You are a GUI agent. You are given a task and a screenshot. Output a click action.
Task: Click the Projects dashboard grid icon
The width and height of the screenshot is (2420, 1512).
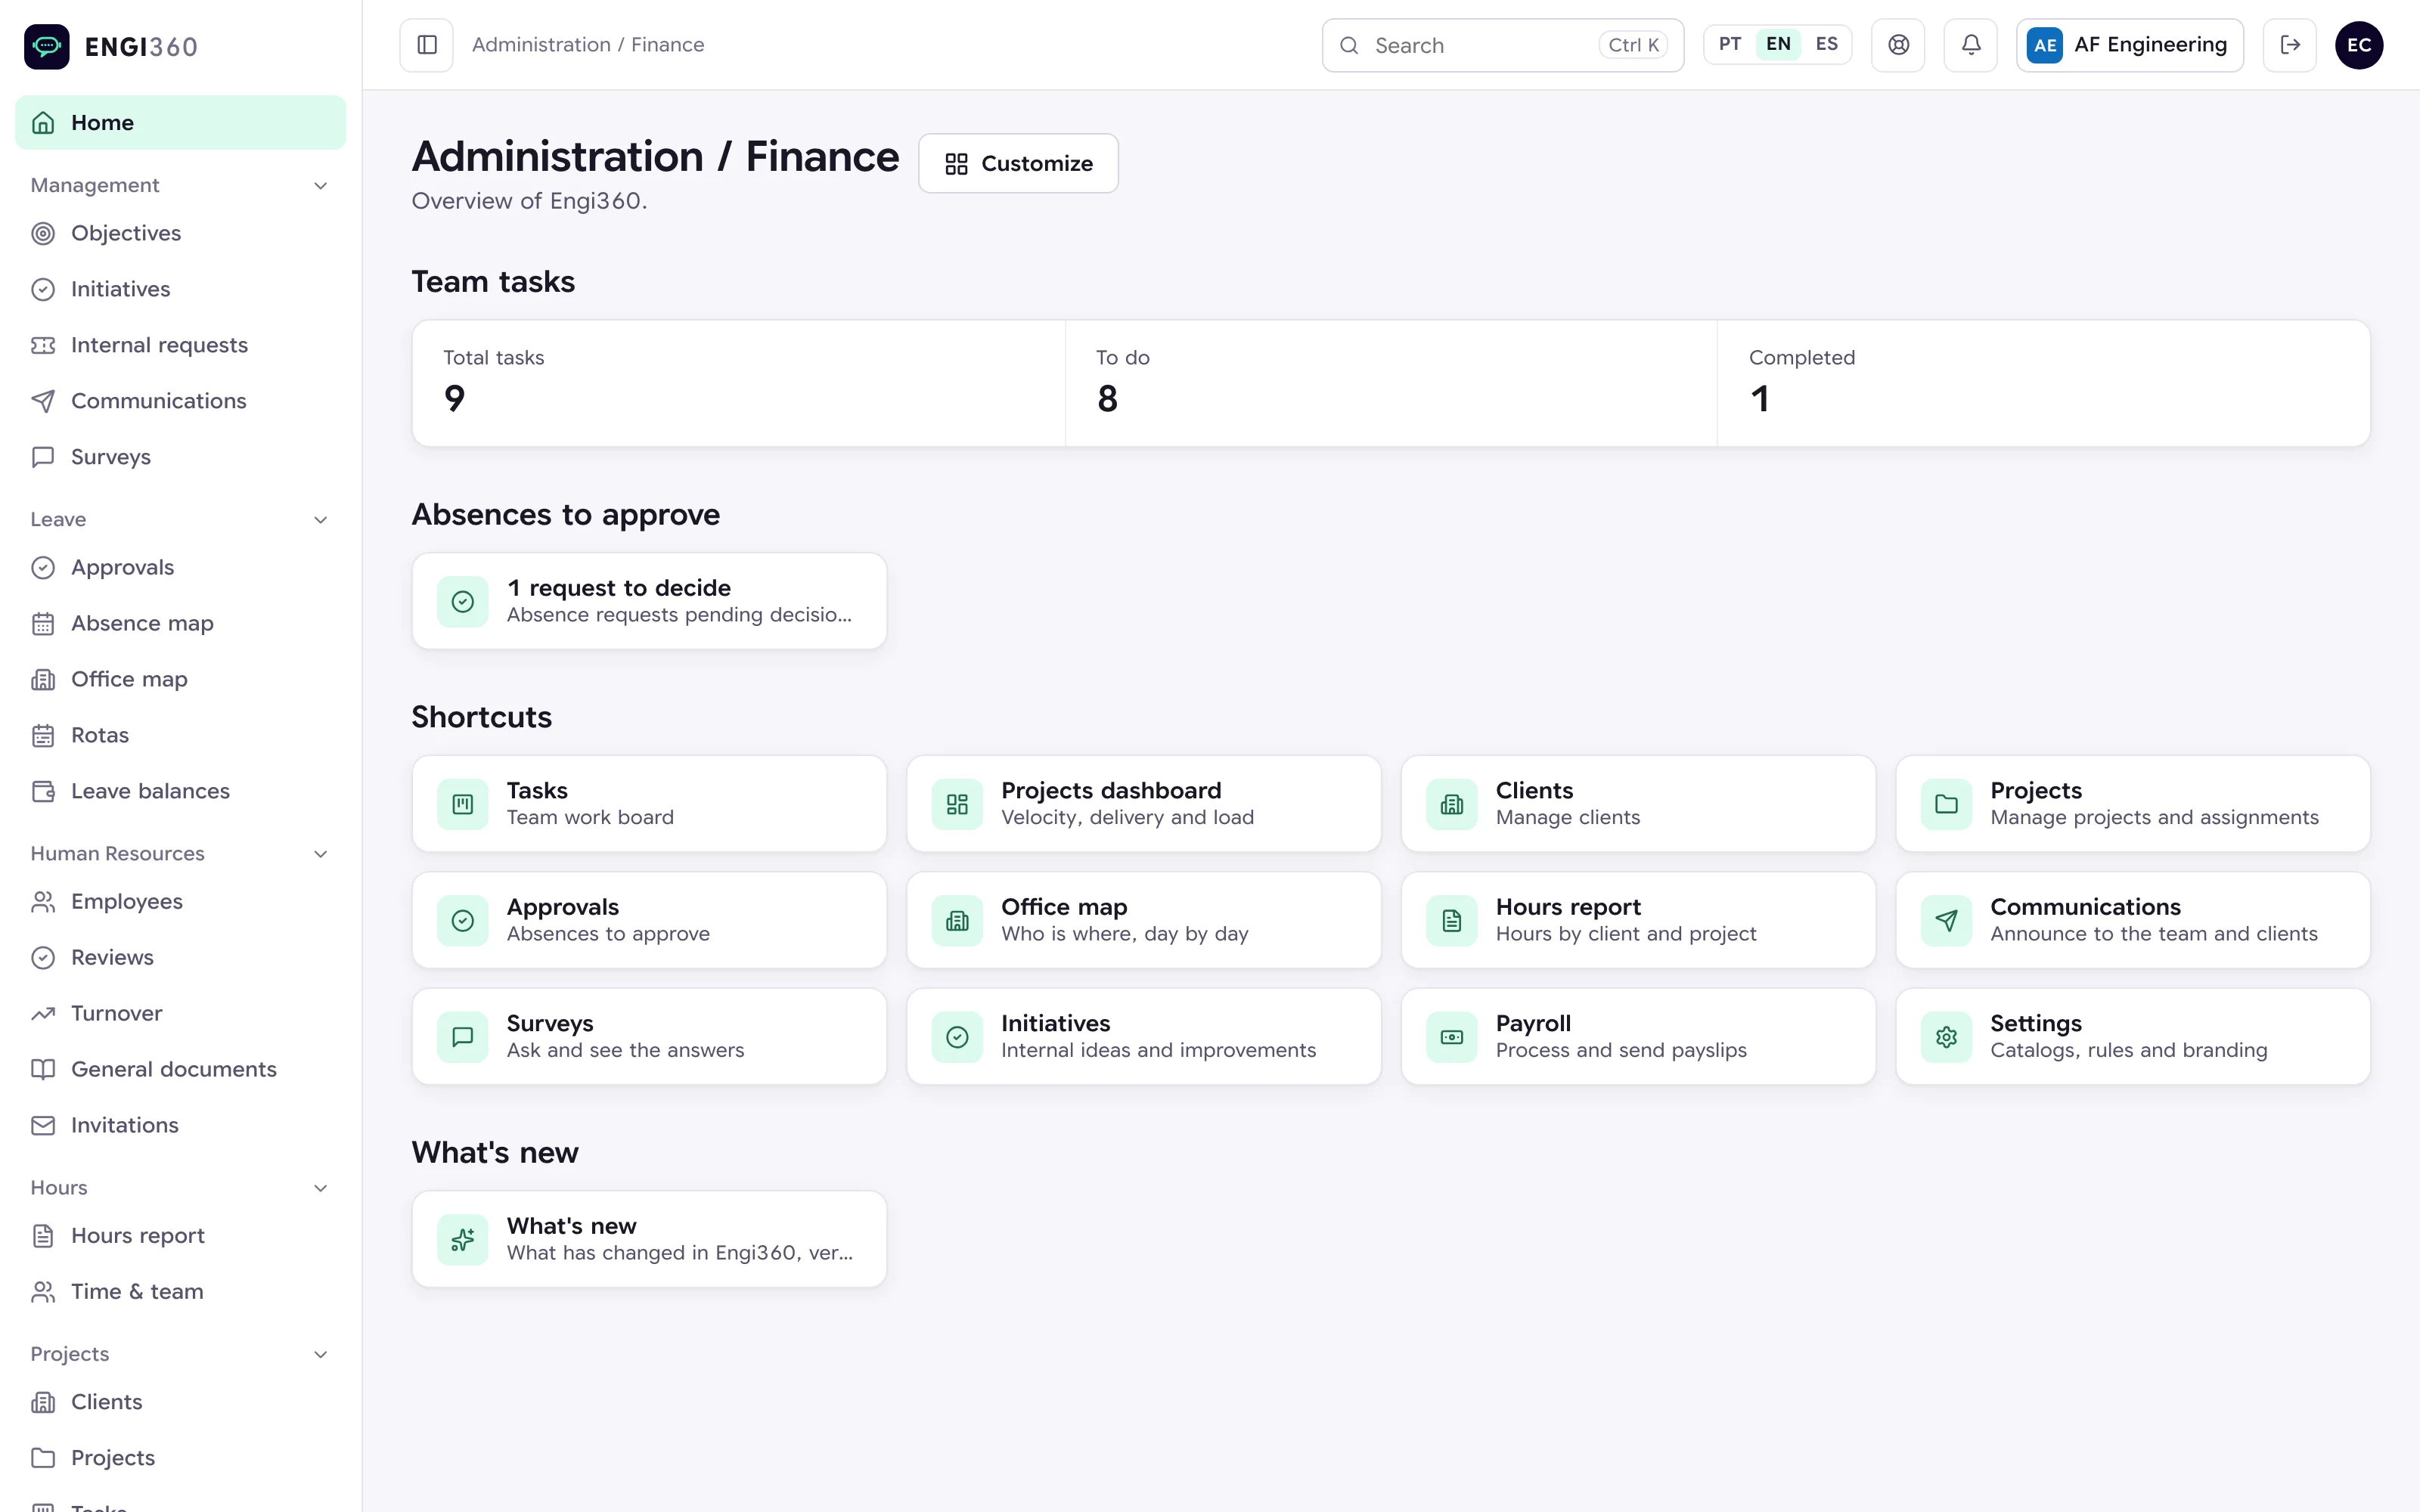tap(957, 804)
